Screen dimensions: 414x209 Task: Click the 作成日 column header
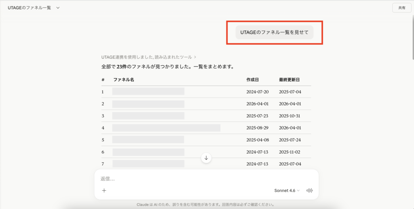pyautogui.click(x=252, y=80)
